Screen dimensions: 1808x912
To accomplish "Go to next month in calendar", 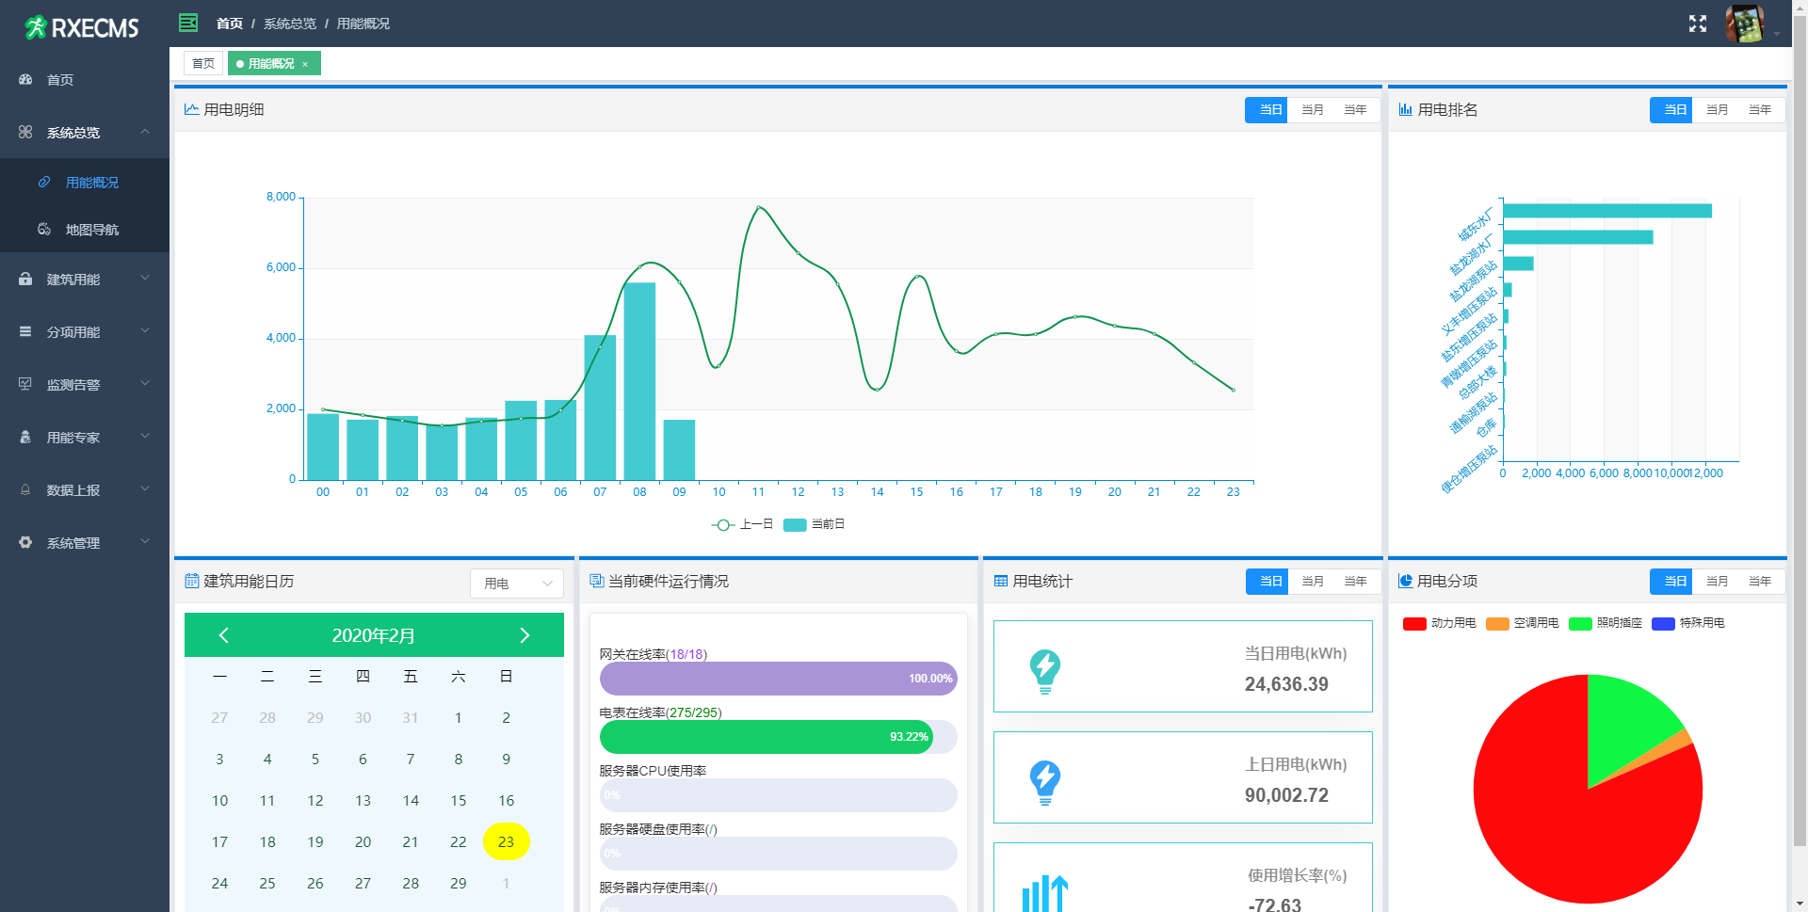I will 525,635.
